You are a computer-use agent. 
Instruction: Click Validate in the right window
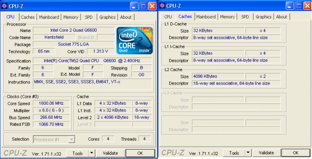click(266, 153)
